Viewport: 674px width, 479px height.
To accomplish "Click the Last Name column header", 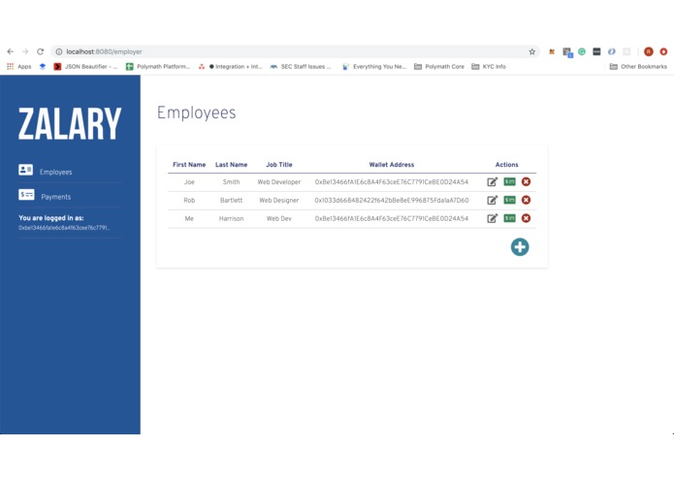I will (231, 165).
